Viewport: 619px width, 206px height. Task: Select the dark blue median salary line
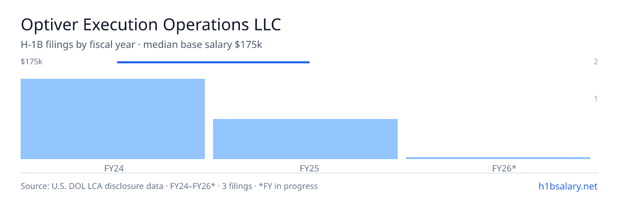(213, 62)
